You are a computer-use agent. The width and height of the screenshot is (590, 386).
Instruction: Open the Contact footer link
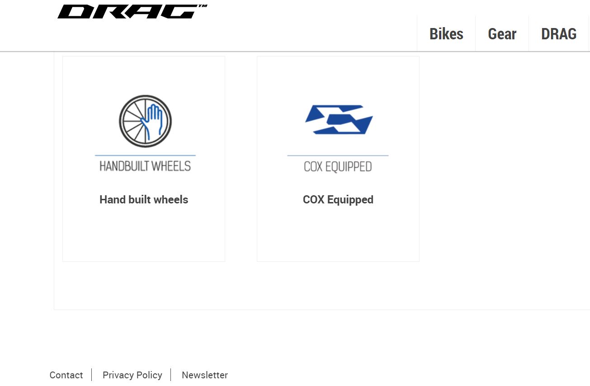click(66, 375)
